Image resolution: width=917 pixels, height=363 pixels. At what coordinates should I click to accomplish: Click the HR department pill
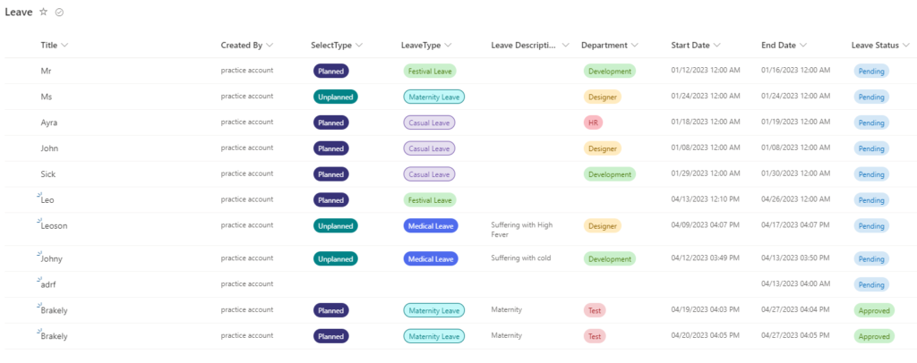click(x=592, y=122)
